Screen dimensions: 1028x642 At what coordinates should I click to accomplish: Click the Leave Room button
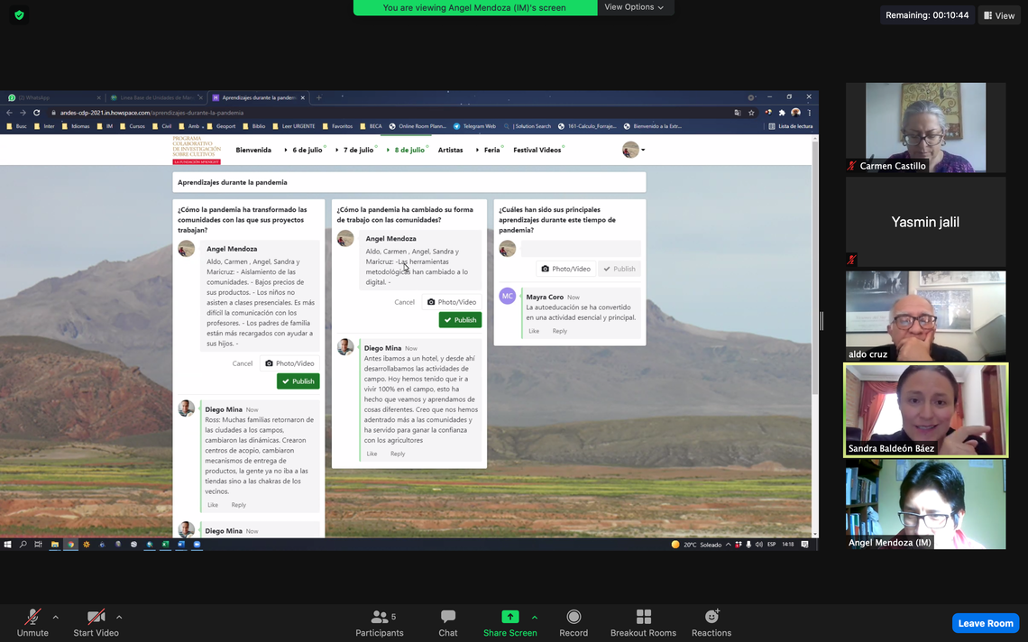(x=985, y=623)
